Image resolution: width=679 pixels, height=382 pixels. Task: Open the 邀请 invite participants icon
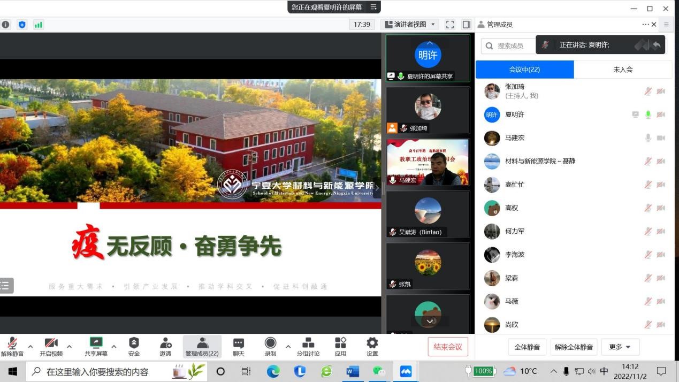[165, 343]
